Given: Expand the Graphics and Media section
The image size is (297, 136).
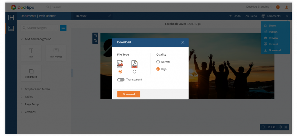Looking at the screenshot, I should pyautogui.click(x=35, y=89).
